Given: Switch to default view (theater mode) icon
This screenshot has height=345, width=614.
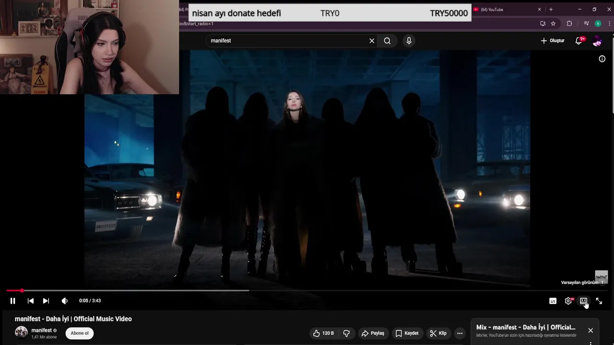Looking at the screenshot, I should point(583,301).
